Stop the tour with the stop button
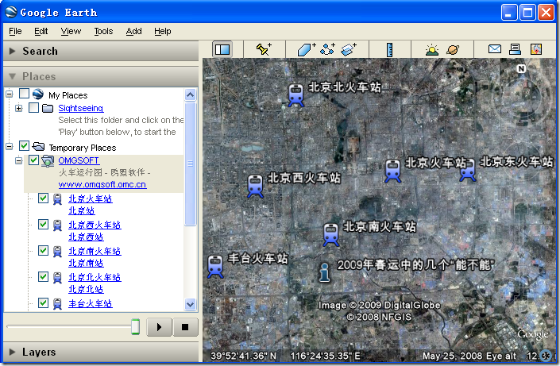 (x=185, y=327)
